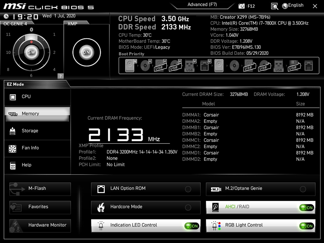Click the 19:20 clock time

[x=25, y=17]
